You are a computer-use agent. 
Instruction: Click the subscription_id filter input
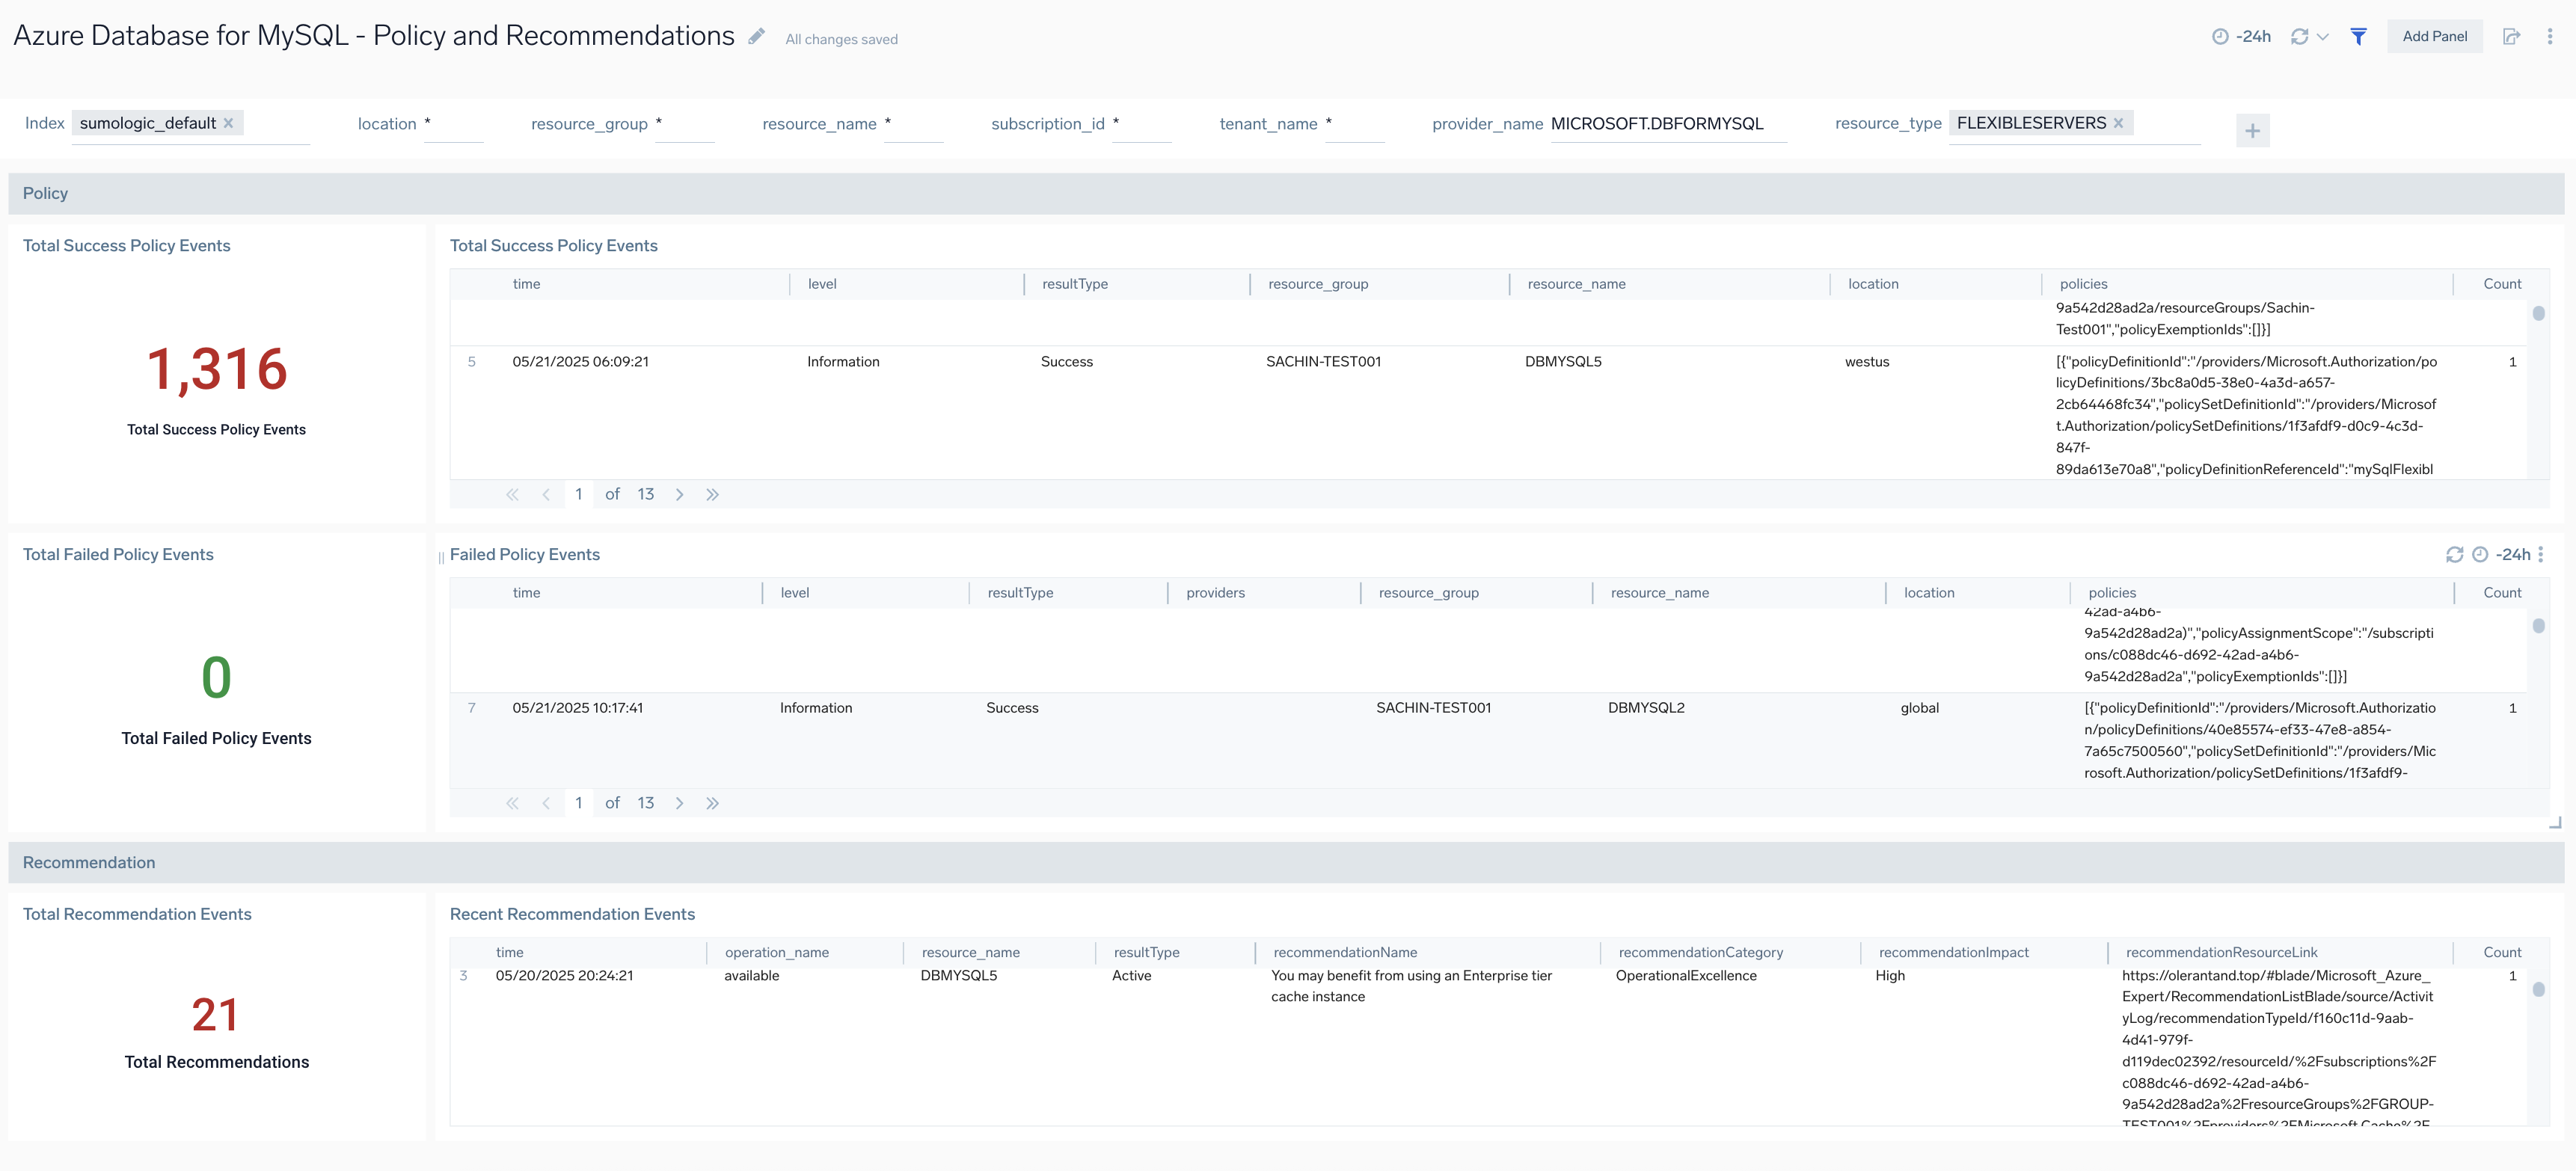click(x=1141, y=124)
